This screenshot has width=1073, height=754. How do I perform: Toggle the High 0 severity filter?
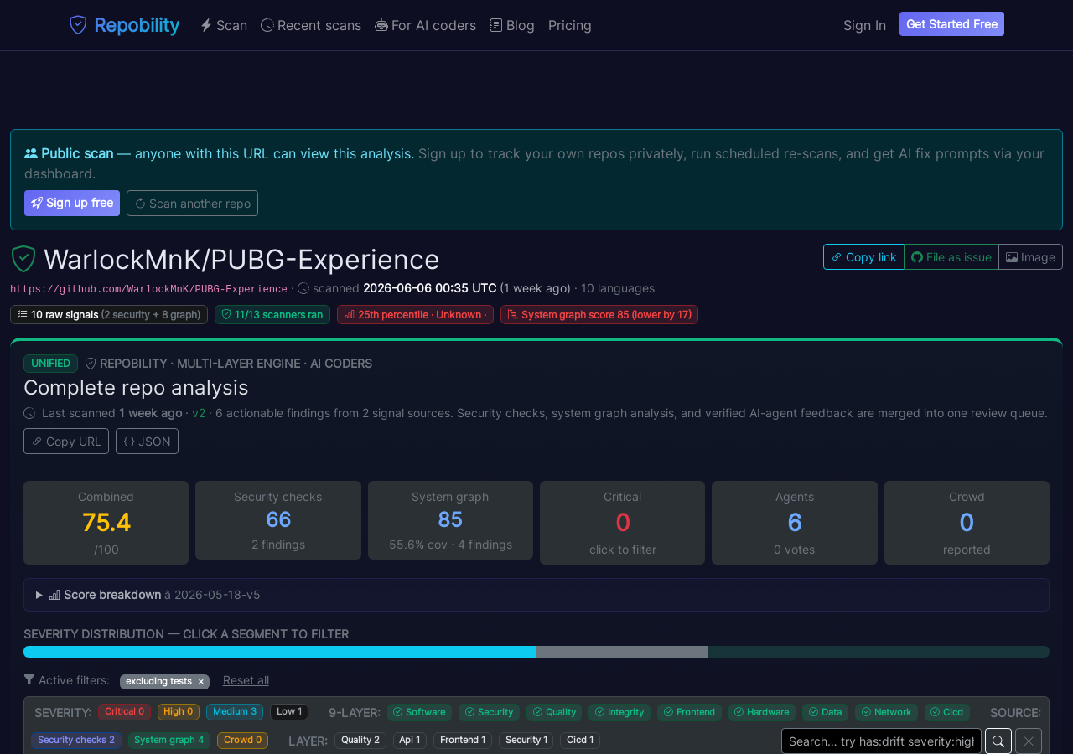(179, 712)
